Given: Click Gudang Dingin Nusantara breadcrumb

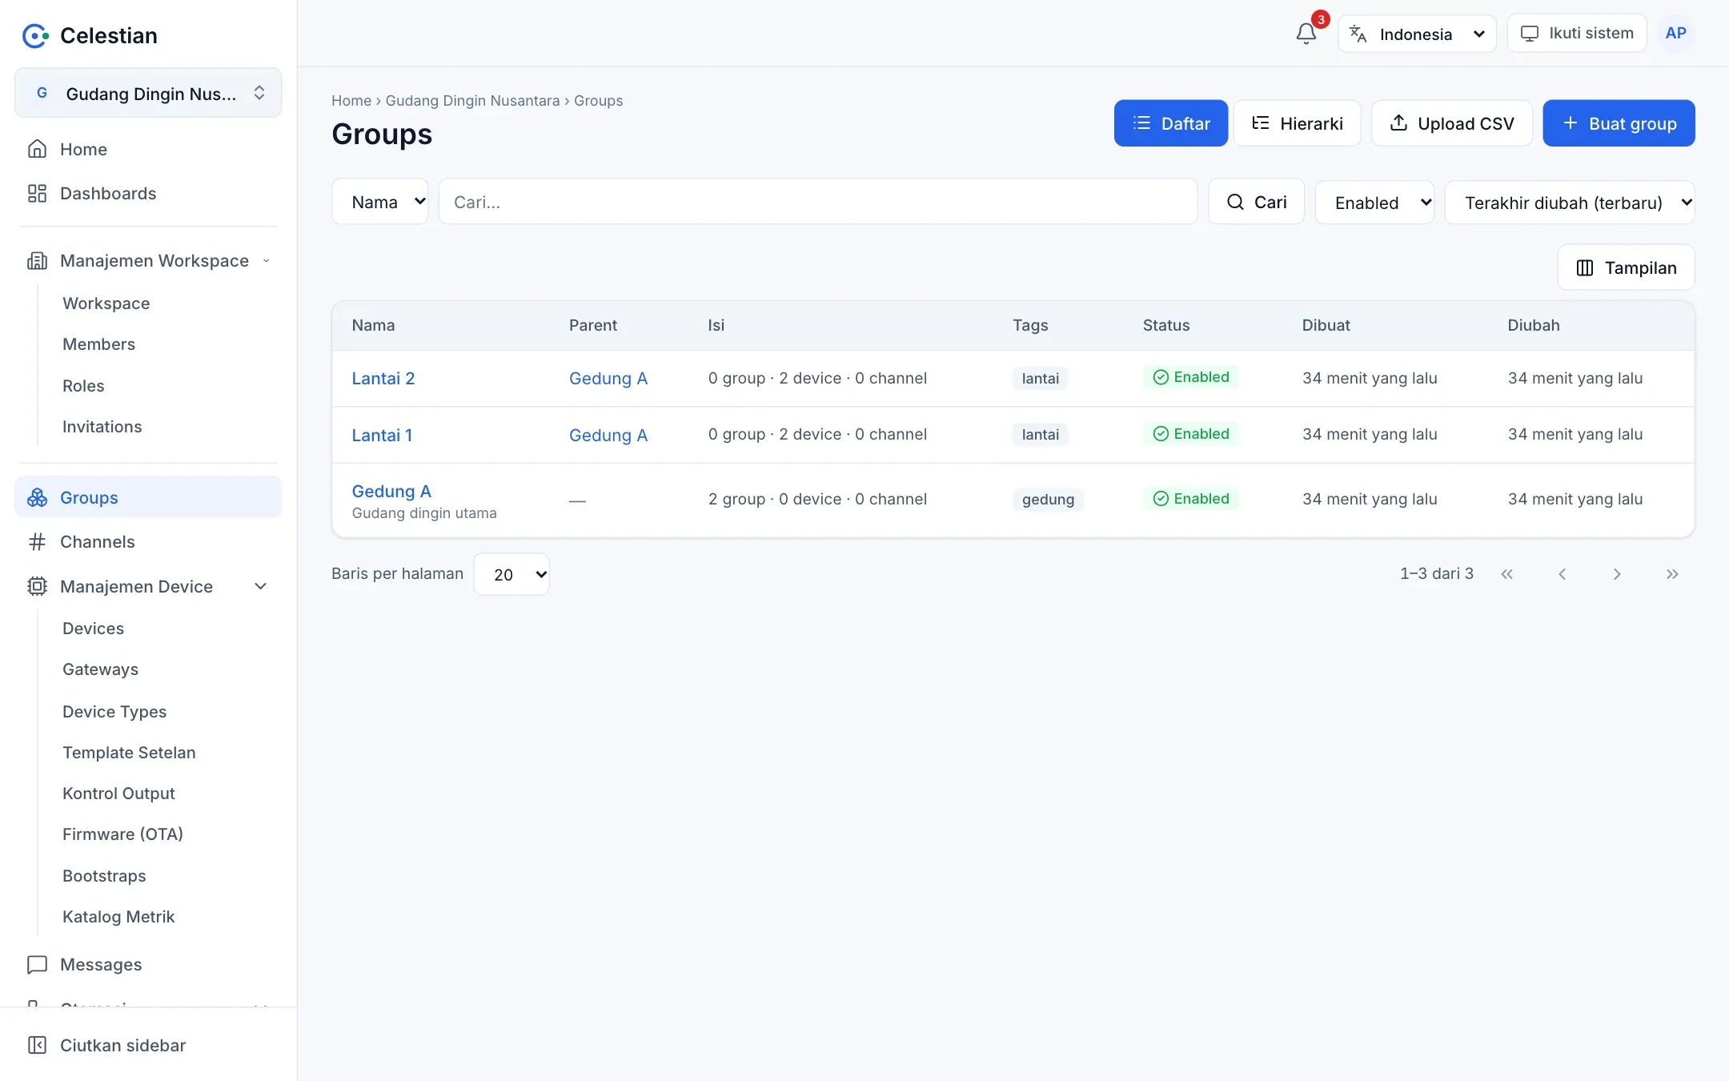Looking at the screenshot, I should coord(472,101).
